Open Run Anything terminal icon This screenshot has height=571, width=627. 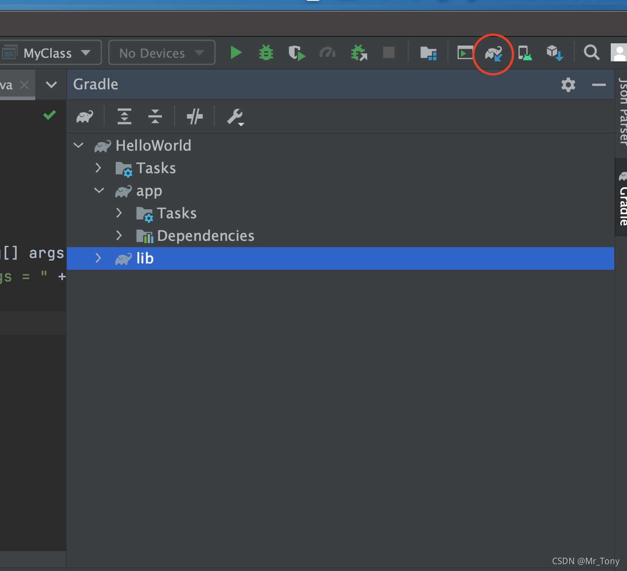(x=465, y=53)
